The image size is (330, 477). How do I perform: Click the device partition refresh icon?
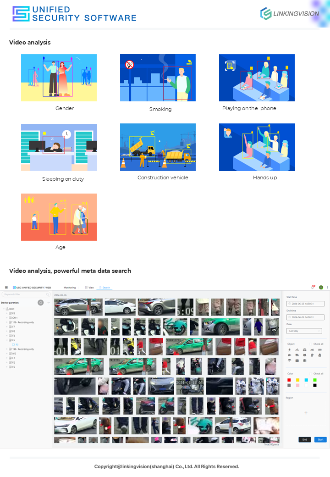pos(41,303)
